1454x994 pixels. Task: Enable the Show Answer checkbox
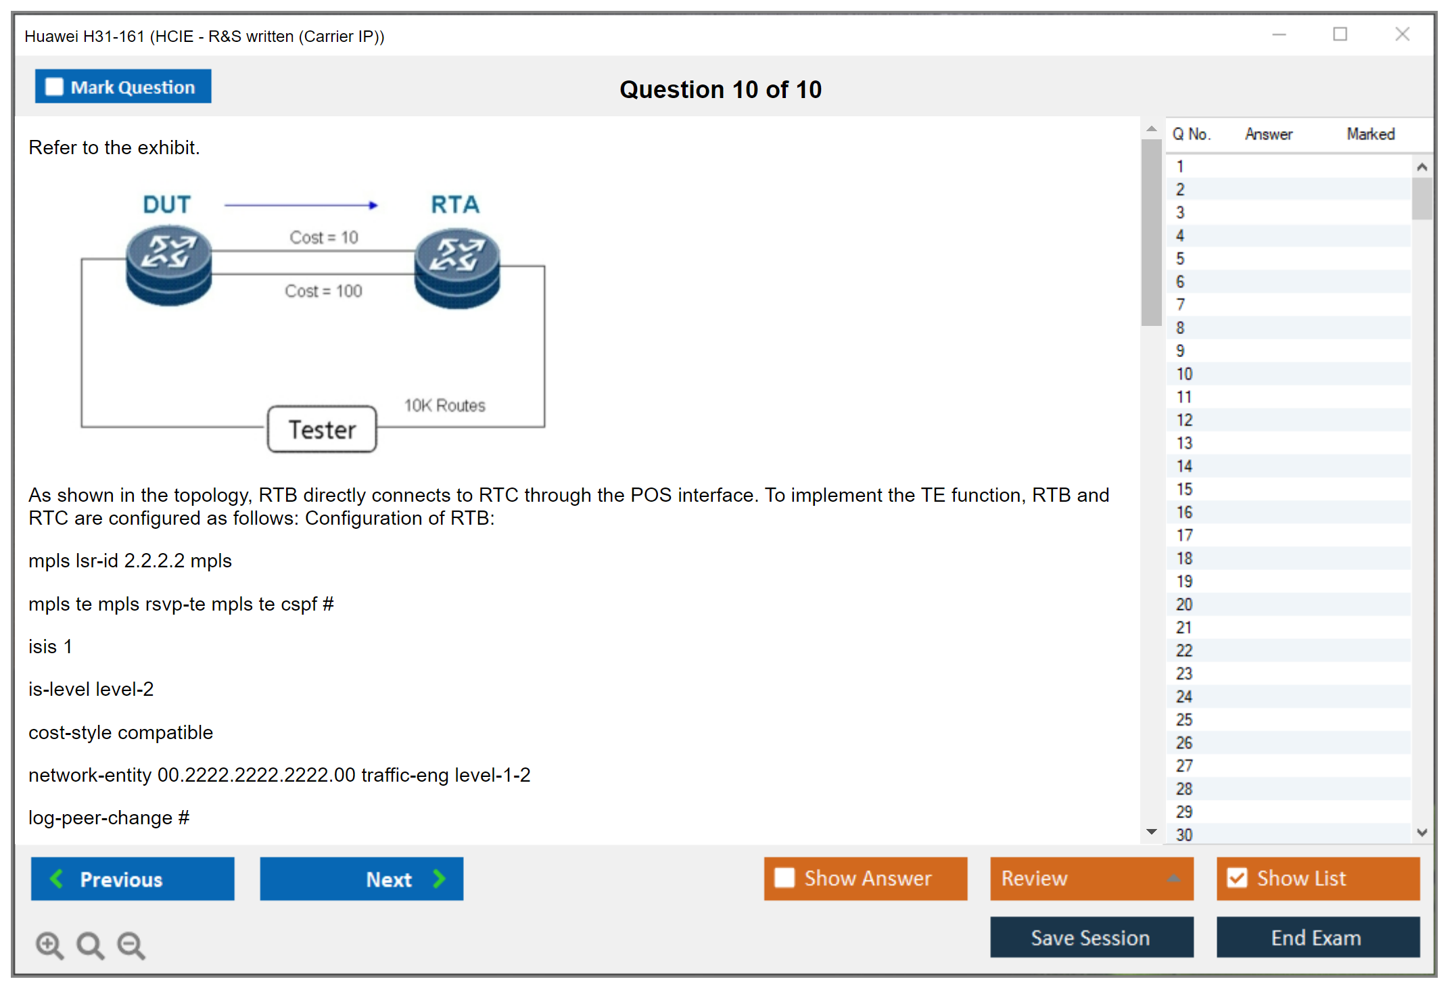pos(784,878)
